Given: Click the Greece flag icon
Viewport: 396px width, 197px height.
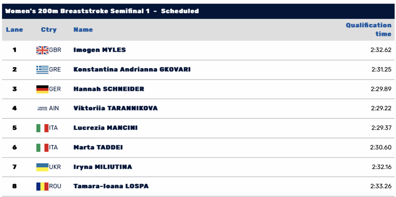Looking at the screenshot, I should (42, 70).
